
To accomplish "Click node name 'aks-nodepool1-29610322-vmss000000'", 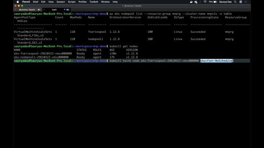I will click(41, 57).
